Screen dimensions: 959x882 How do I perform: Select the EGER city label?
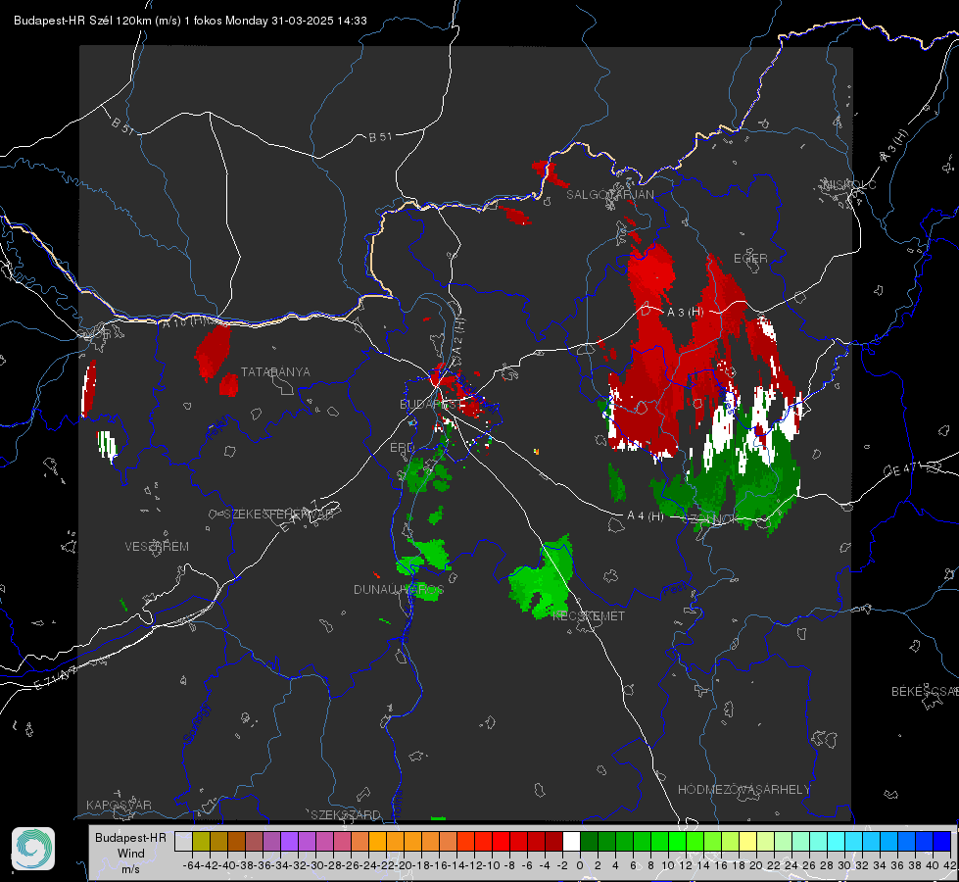[x=750, y=259]
